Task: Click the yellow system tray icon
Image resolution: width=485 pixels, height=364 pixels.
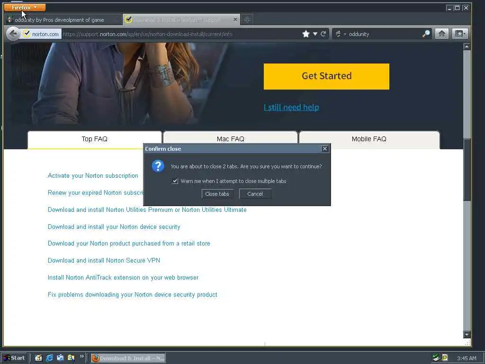Action: pos(445,358)
